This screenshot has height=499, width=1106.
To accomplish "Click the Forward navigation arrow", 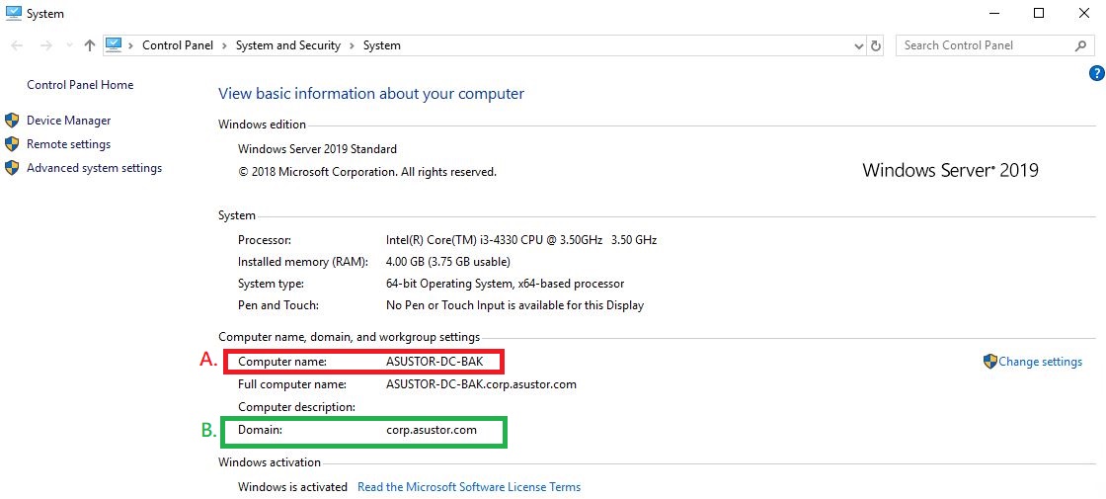I will tap(45, 45).
